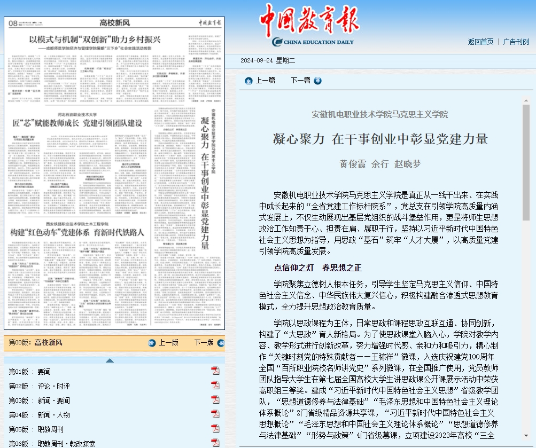
Task: Click the China Education Daily logo
Action: pyautogui.click(x=310, y=25)
